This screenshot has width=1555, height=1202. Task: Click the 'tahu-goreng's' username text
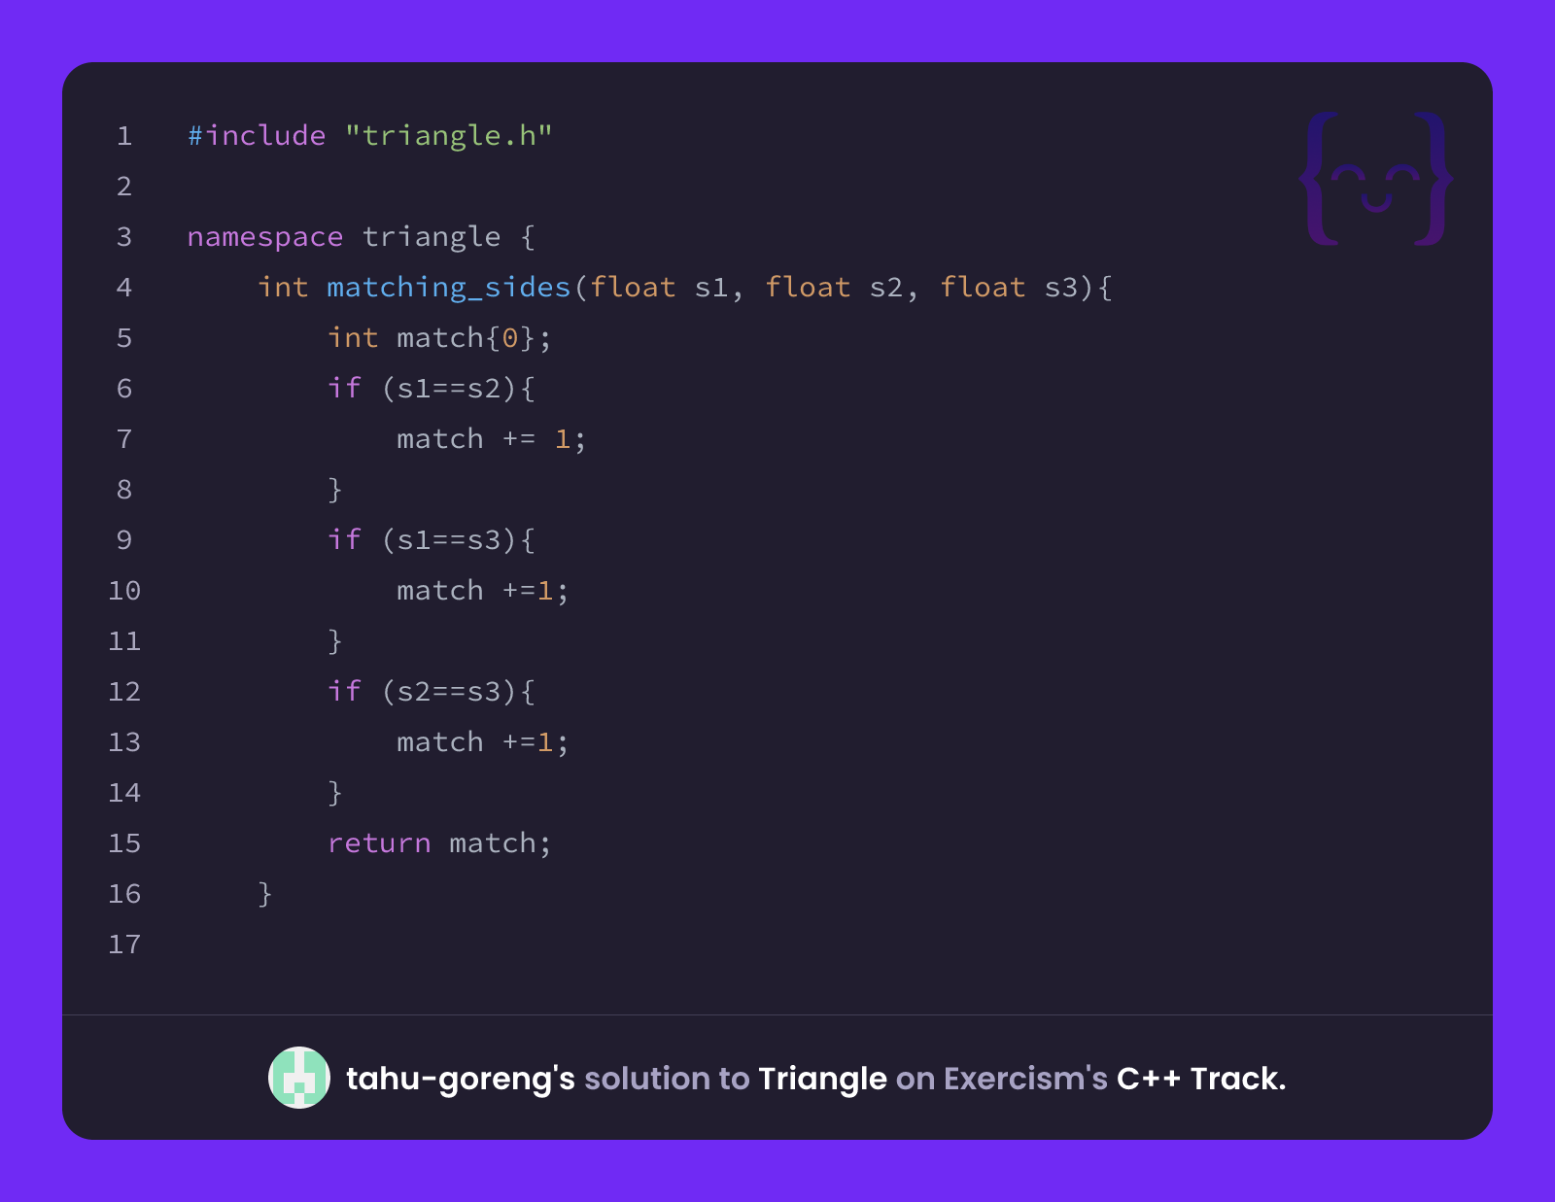coord(461,1080)
